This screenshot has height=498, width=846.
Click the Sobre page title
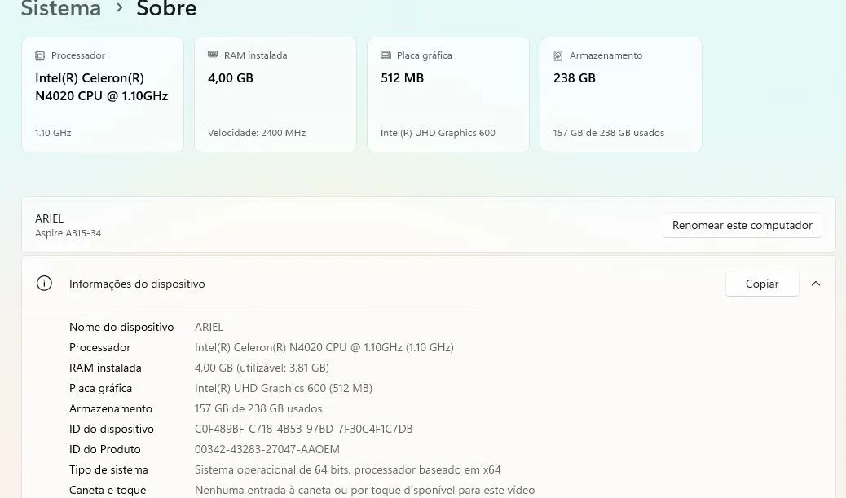[x=166, y=9]
